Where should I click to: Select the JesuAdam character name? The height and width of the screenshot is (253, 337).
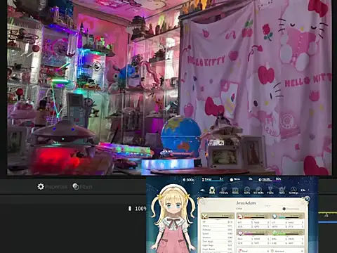click(x=246, y=203)
